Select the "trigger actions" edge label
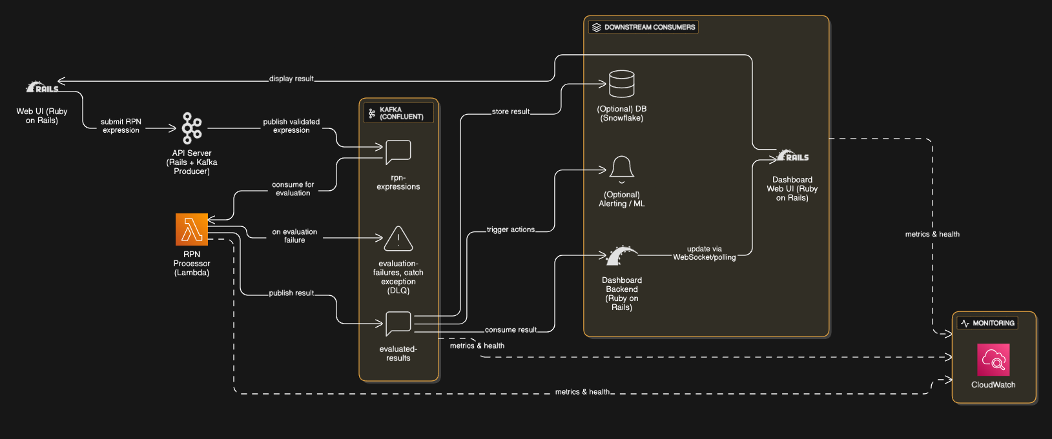The height and width of the screenshot is (439, 1052). 510,229
